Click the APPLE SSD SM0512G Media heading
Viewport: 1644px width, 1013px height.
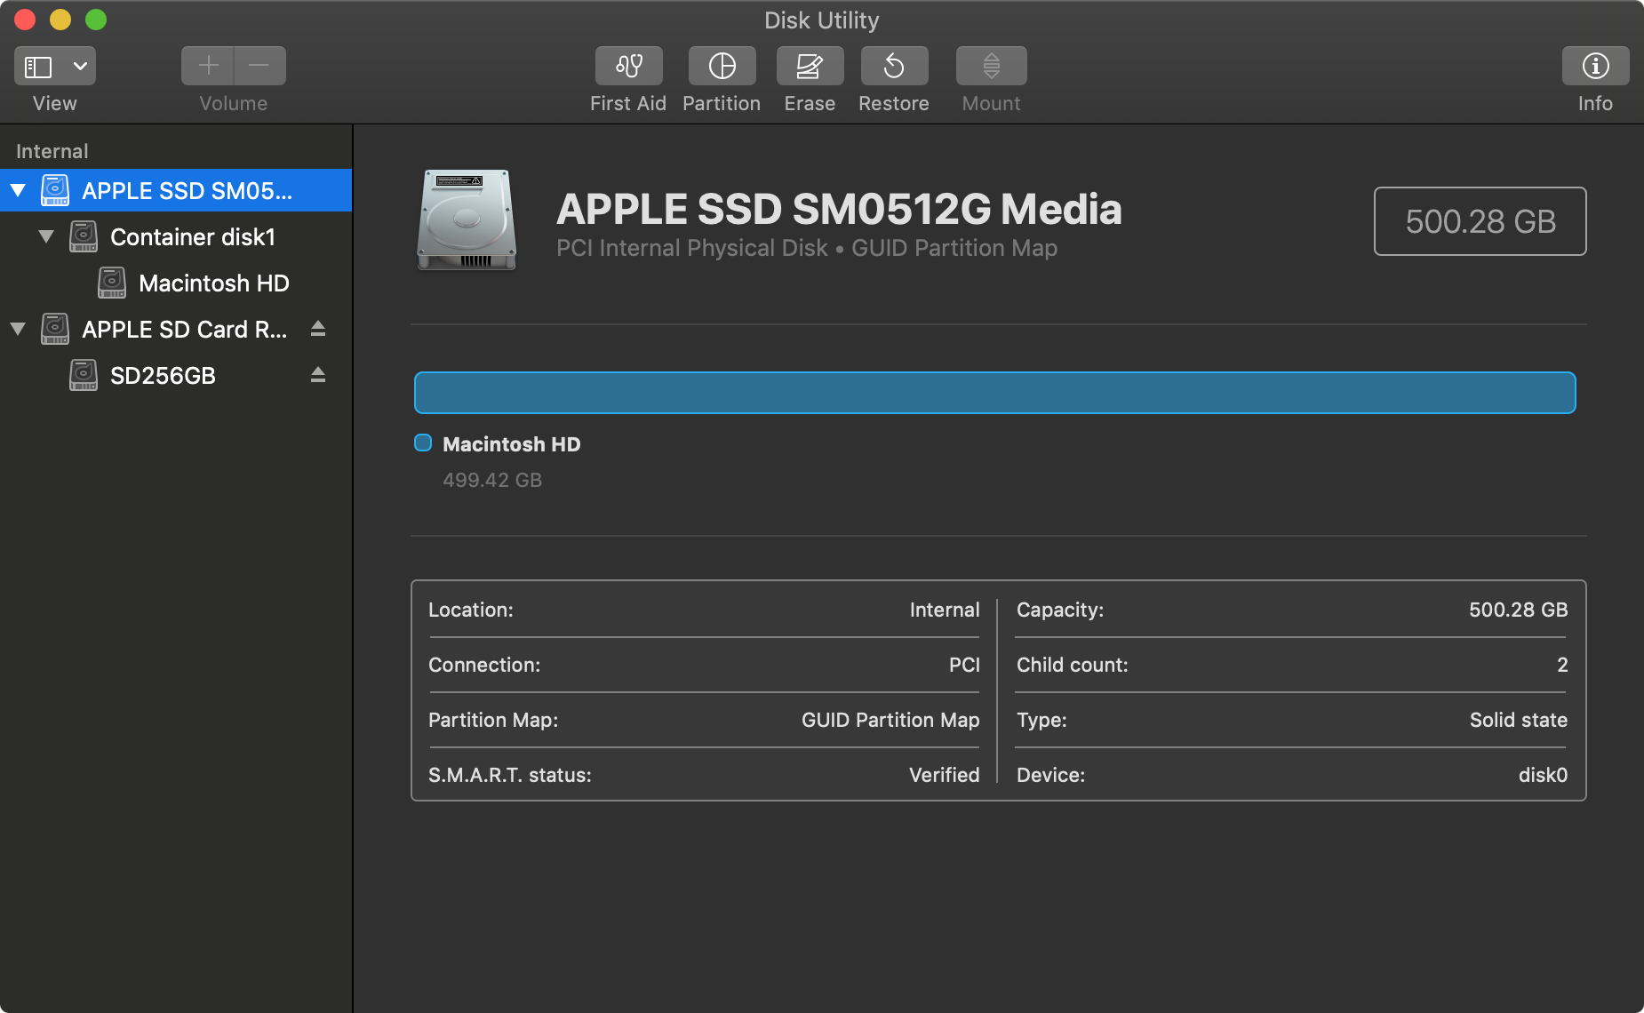[839, 210]
